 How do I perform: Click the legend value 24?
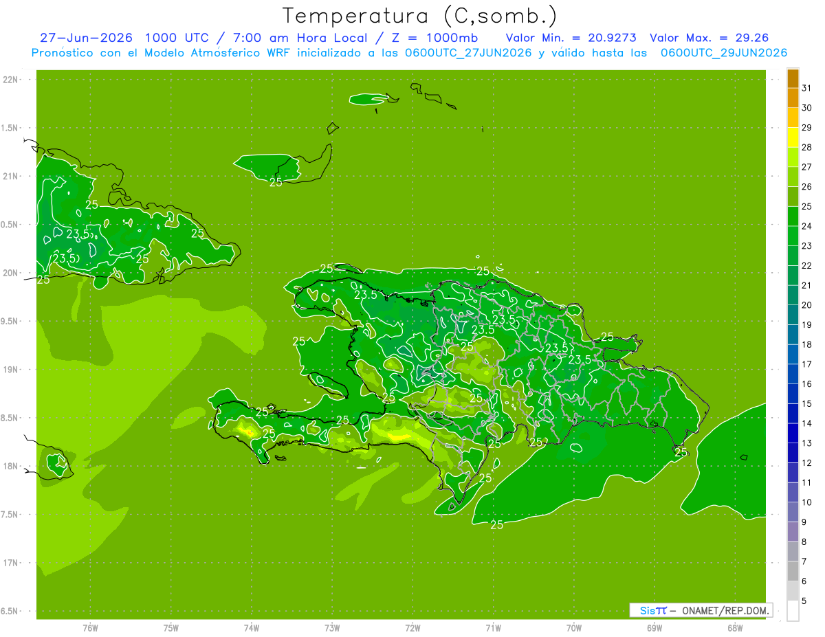coord(807,226)
